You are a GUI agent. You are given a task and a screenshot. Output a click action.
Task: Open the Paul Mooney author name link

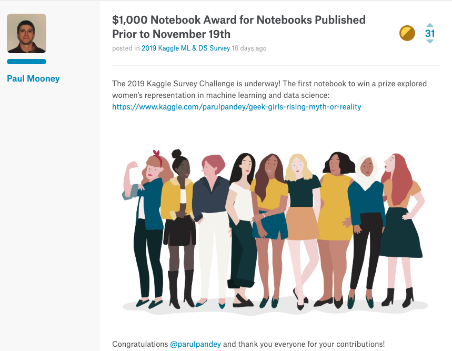click(33, 78)
